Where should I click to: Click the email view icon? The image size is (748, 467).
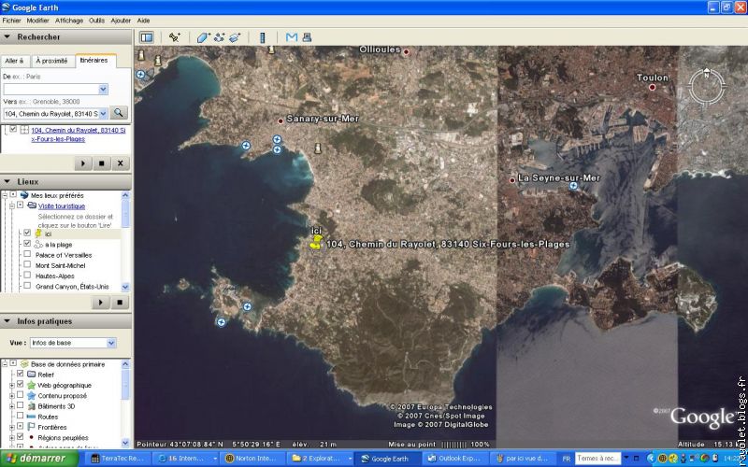click(x=291, y=37)
